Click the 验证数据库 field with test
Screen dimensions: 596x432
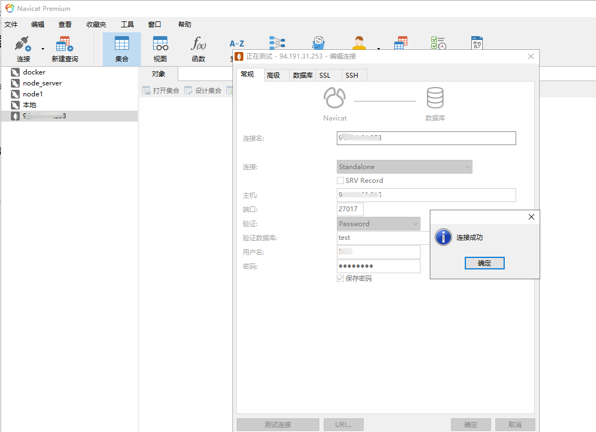[383, 238]
